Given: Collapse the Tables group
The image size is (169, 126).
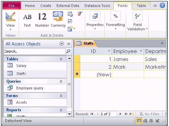Looking at the screenshot, I should 61,59.
